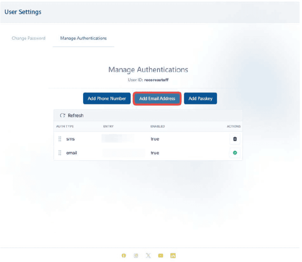The width and height of the screenshot is (302, 262).
Task: Select the Manage Authentications tab
Action: (x=83, y=38)
